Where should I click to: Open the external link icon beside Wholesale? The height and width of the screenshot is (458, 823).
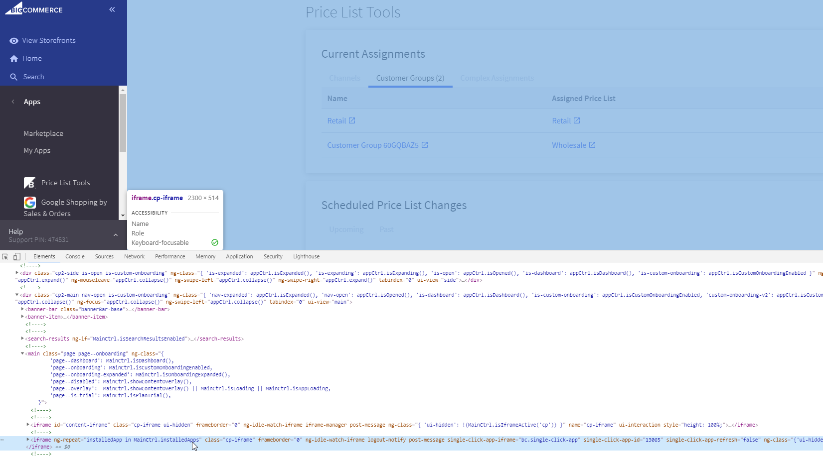pyautogui.click(x=592, y=145)
